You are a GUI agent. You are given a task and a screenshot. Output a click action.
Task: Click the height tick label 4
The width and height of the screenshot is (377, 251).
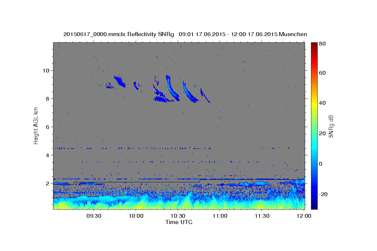coord(47,155)
